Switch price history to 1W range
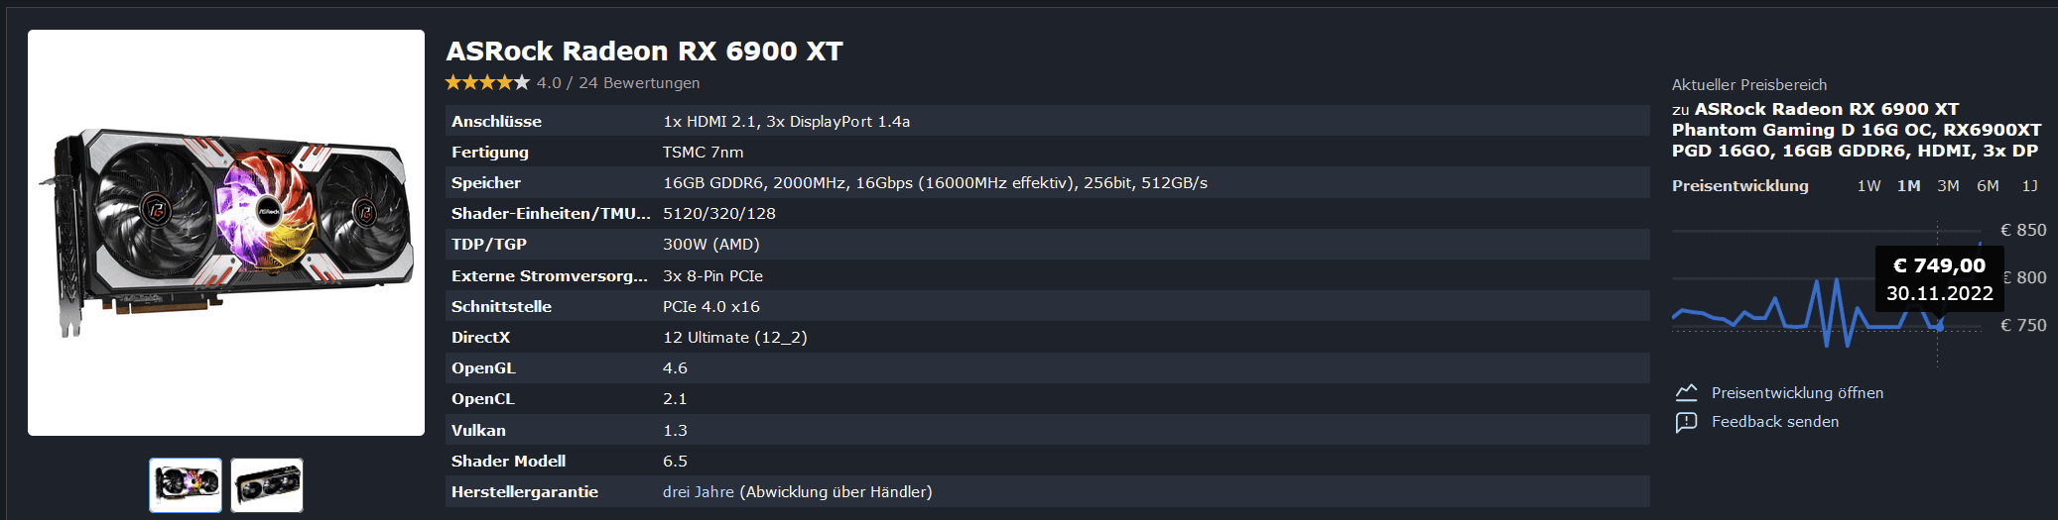2058x520 pixels. click(1868, 186)
